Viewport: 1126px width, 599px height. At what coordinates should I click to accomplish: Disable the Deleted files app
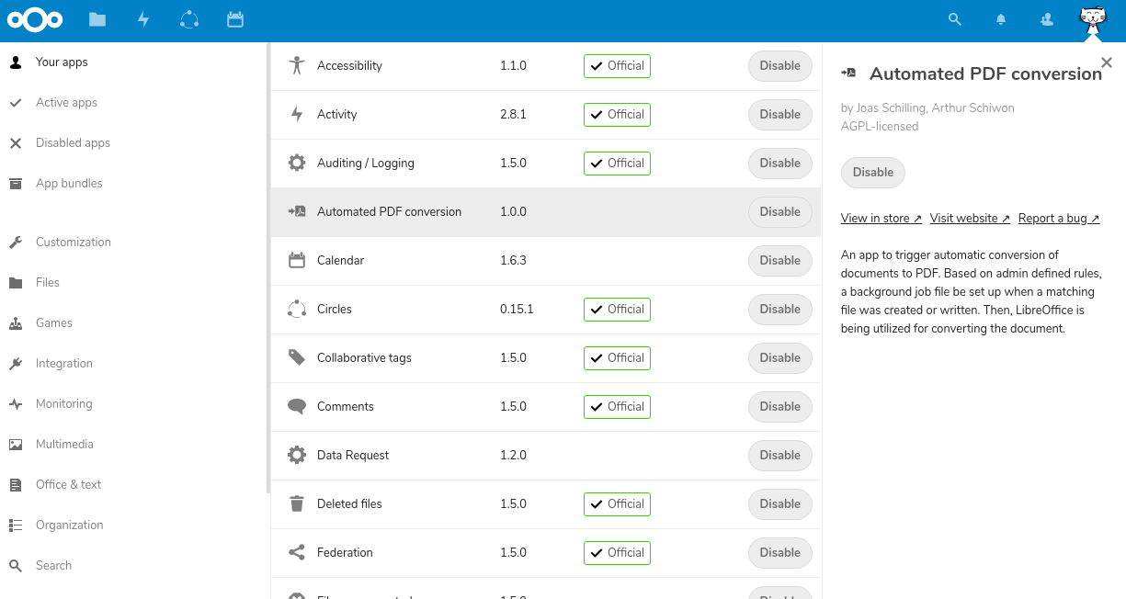(780, 503)
